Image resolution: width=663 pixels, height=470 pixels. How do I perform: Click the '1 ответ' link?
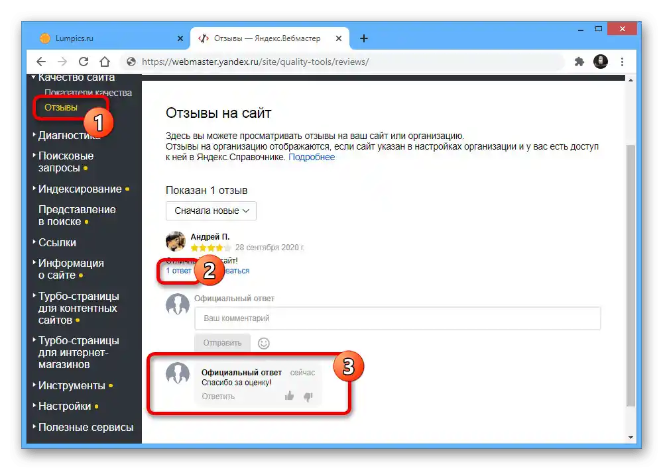click(178, 271)
